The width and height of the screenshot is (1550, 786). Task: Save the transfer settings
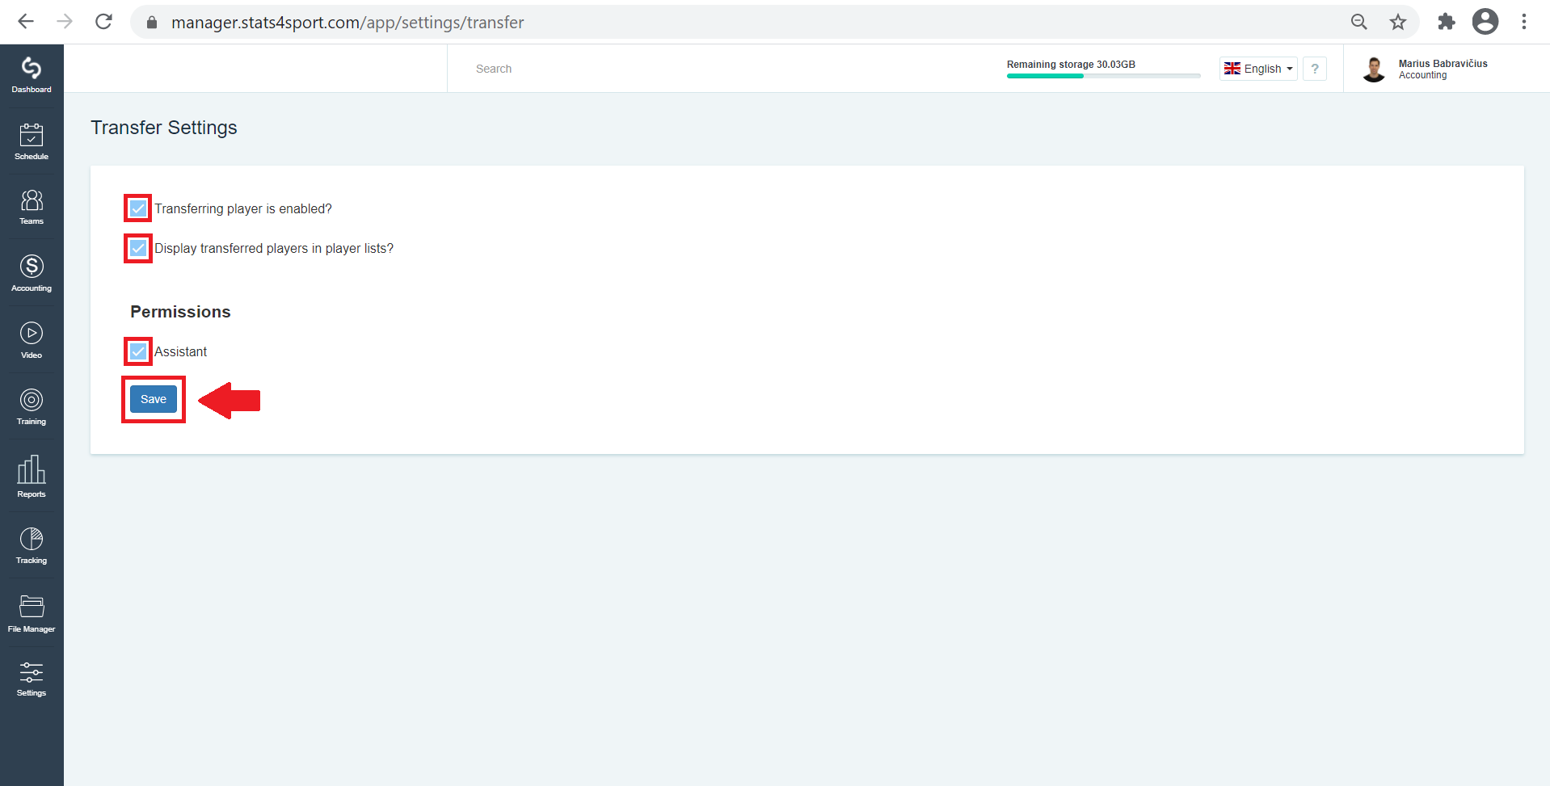click(154, 399)
